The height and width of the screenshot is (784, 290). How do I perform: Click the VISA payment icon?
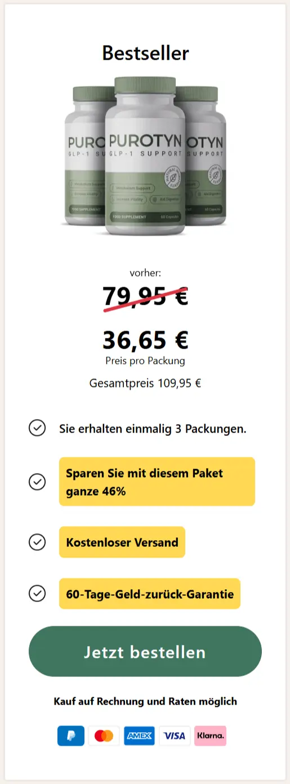(x=175, y=736)
